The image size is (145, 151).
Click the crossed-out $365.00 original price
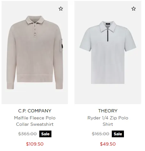27,134
